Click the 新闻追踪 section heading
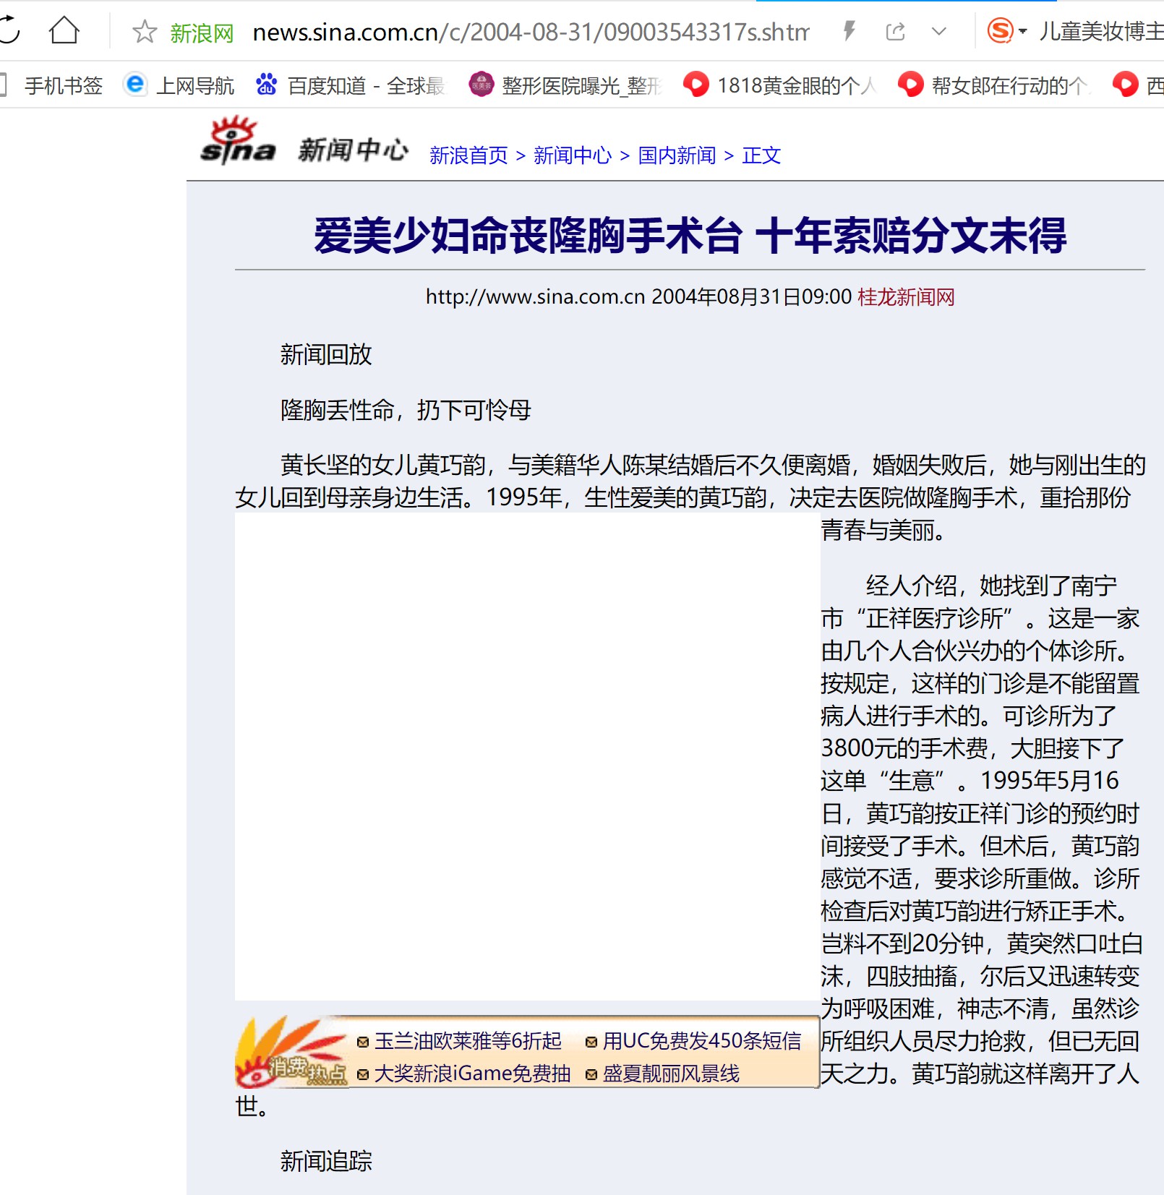Screen dimensions: 1164x1195 326,1161
